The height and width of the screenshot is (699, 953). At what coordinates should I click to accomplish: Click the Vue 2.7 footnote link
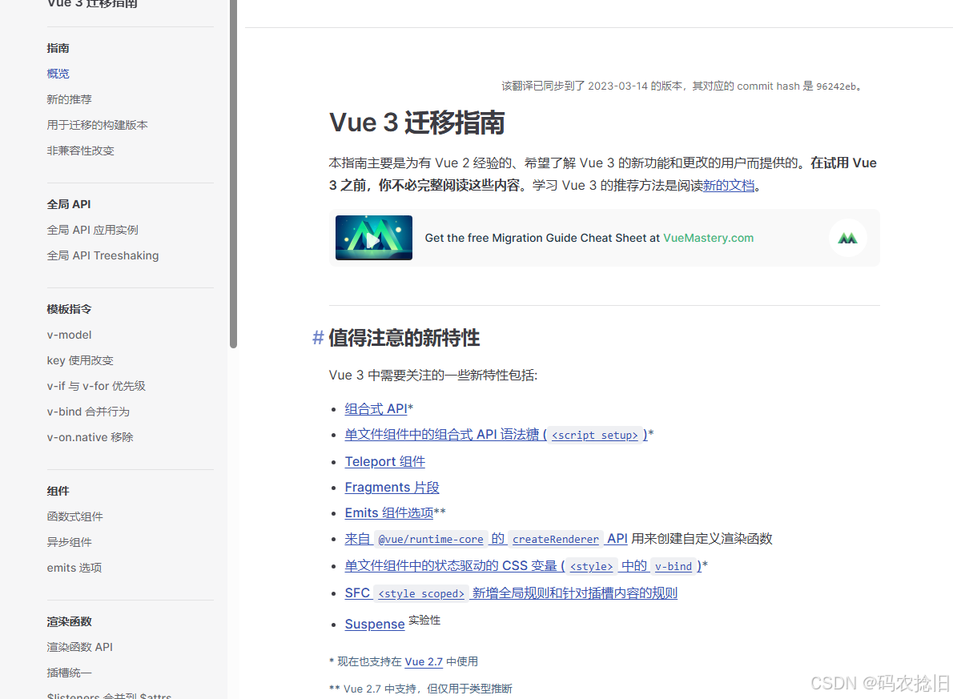click(424, 662)
